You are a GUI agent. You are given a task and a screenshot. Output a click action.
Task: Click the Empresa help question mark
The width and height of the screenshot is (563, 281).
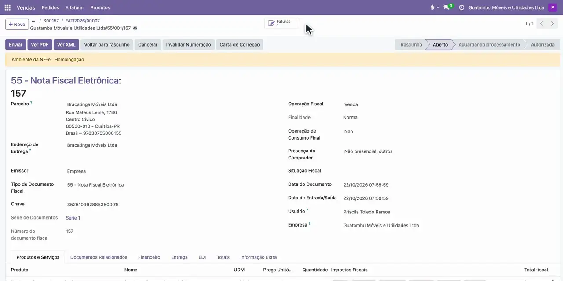pyautogui.click(x=310, y=223)
